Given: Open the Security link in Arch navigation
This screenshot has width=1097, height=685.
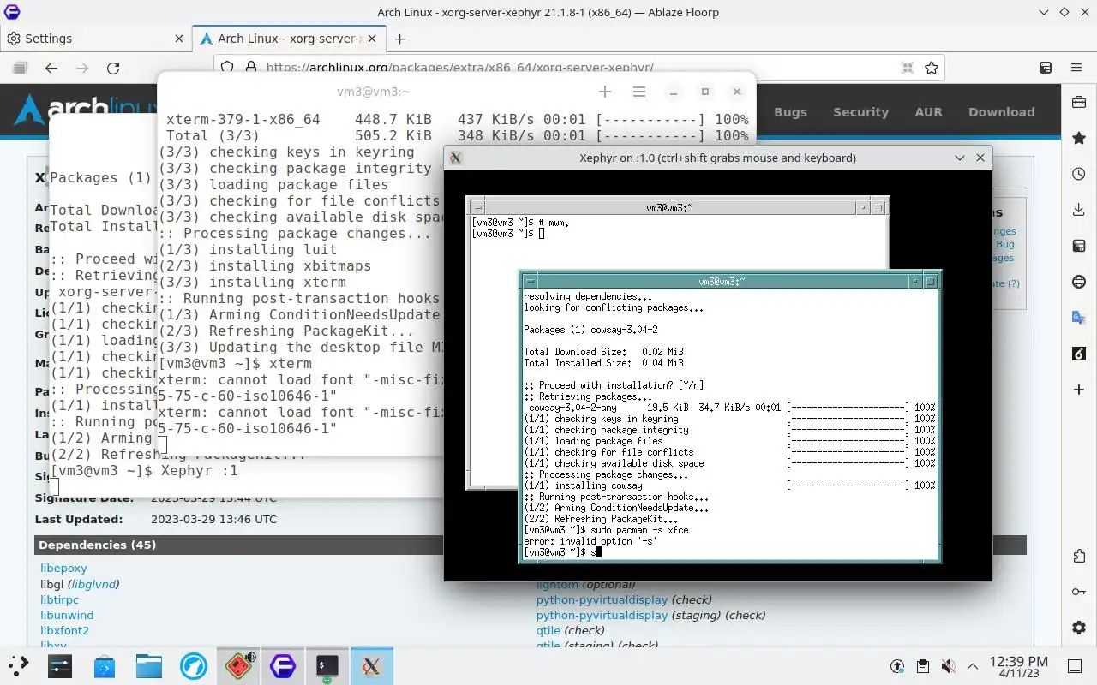Looking at the screenshot, I should [x=860, y=111].
